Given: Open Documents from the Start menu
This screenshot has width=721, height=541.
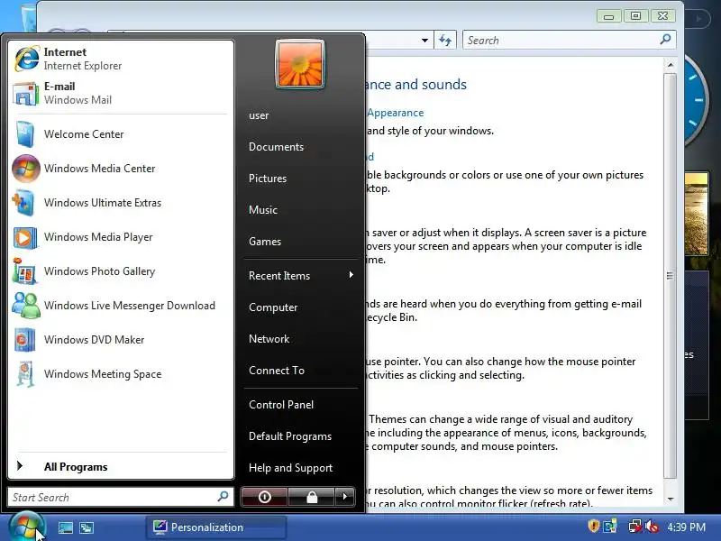Looking at the screenshot, I should [x=277, y=147].
